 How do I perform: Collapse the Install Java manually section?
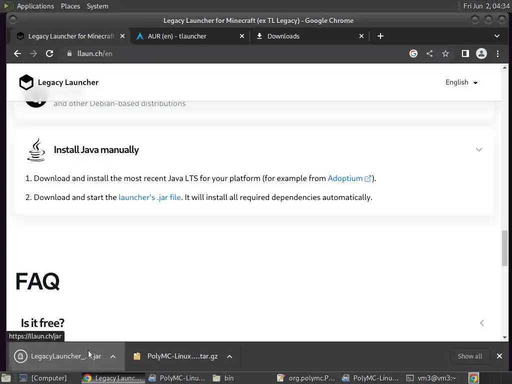pos(478,149)
